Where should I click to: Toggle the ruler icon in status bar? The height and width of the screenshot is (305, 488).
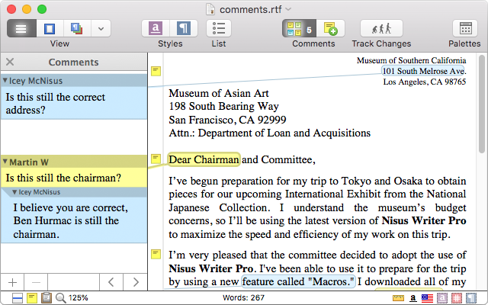click(x=398, y=298)
